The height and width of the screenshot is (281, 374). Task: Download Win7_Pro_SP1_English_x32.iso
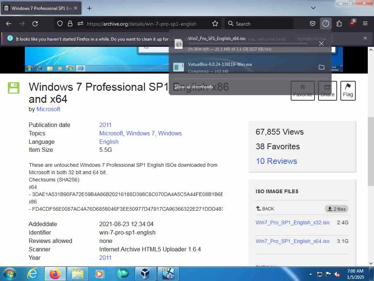point(293,222)
